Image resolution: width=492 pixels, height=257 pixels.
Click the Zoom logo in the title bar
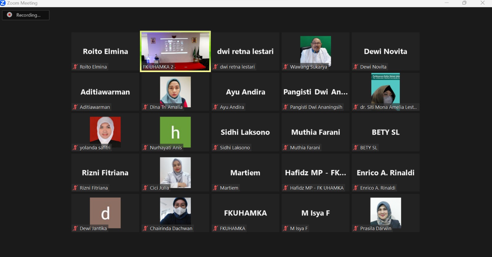(3, 3)
